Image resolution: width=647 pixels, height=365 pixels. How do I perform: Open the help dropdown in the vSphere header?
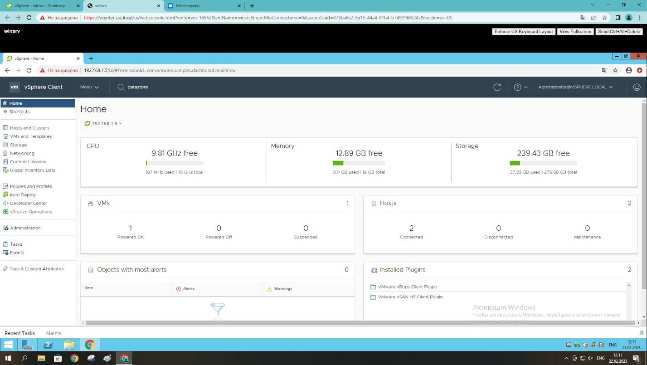(x=521, y=87)
